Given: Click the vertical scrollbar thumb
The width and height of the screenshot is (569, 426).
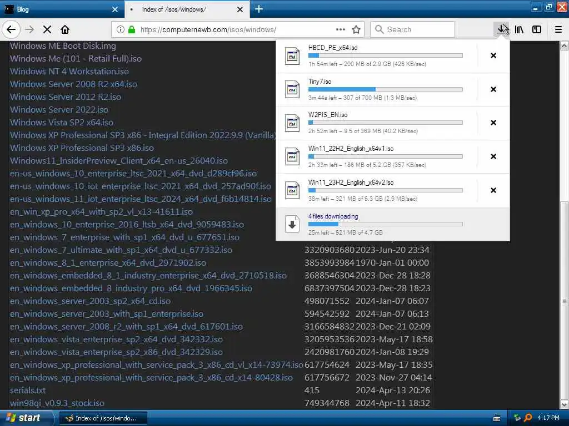Looking at the screenshot, I should click(x=565, y=300).
